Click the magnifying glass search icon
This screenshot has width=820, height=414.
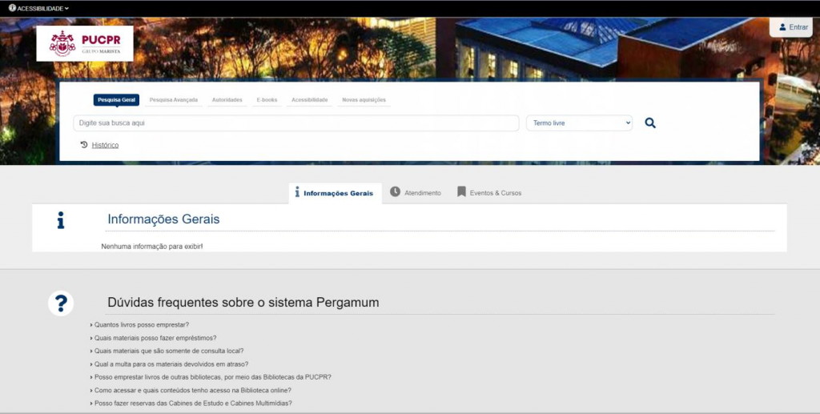(x=650, y=123)
